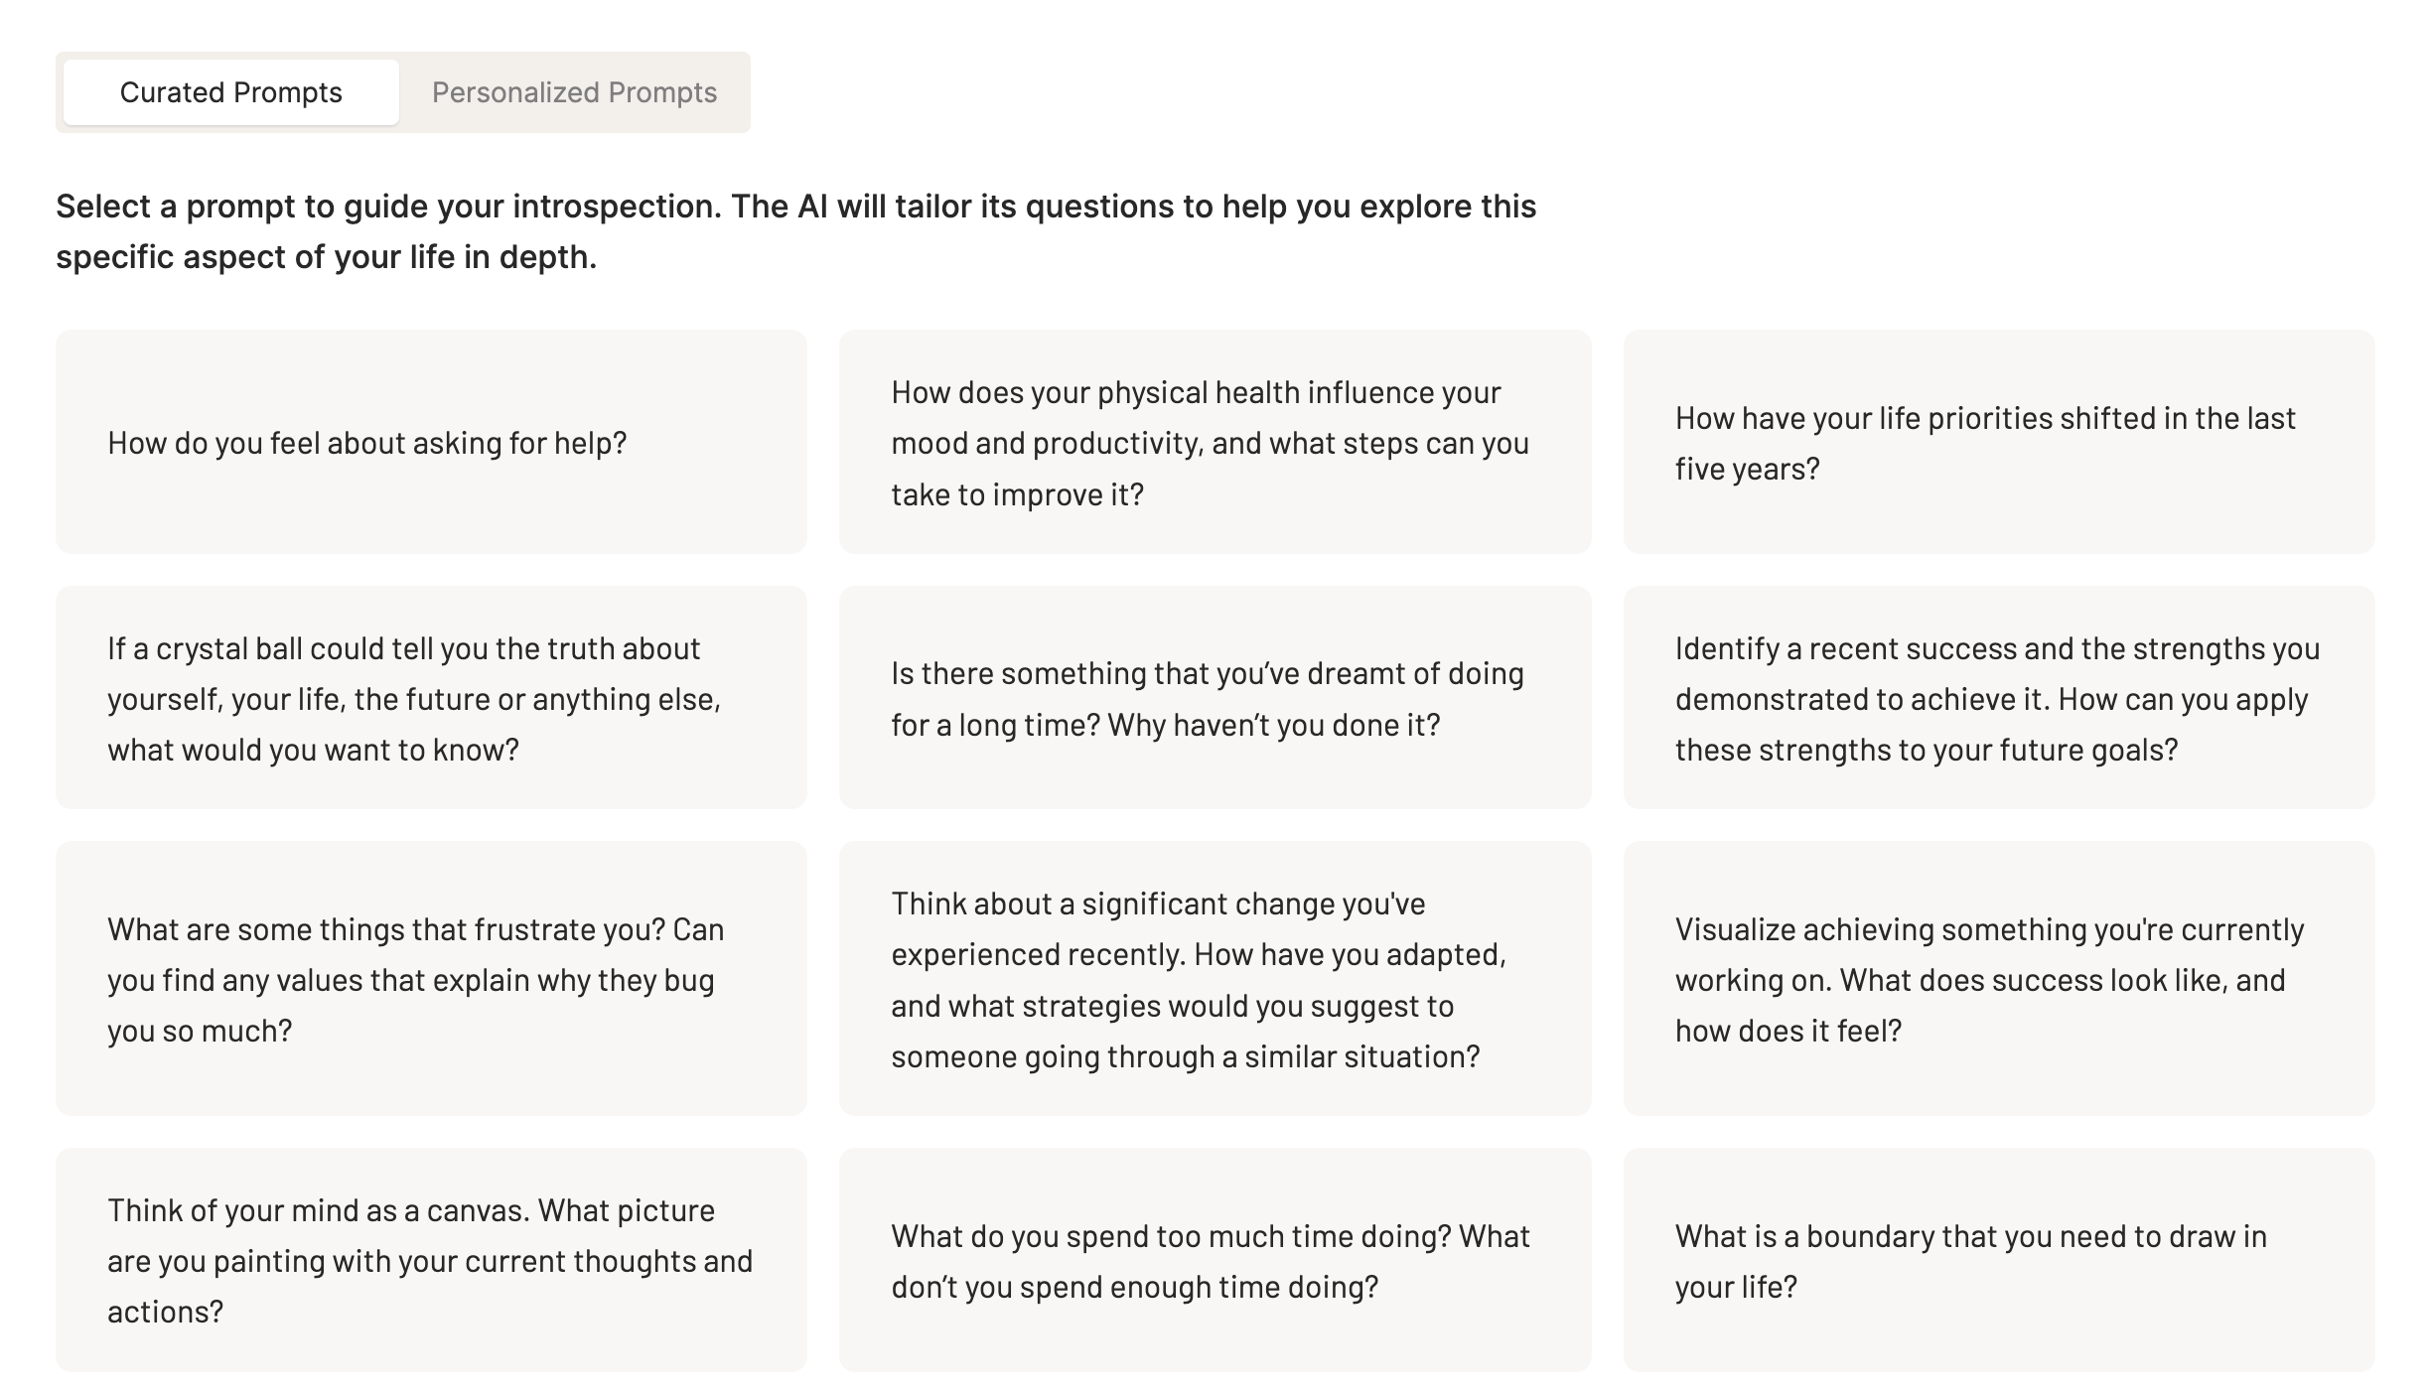
Task: Open the crystal ball truth prompt
Action: click(x=431, y=698)
